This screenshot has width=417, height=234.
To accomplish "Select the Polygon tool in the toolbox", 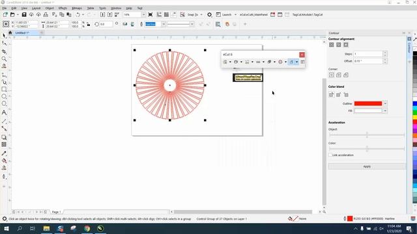I will [4, 104].
